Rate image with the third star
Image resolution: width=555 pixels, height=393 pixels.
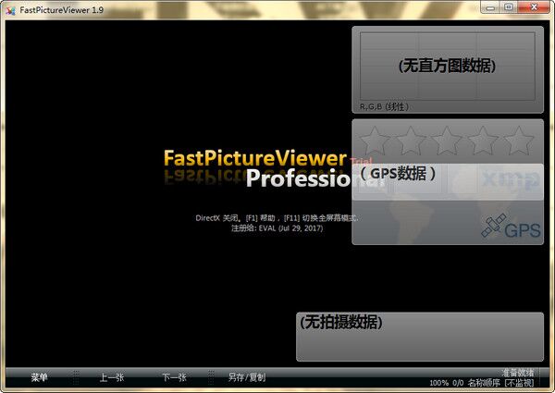pyautogui.click(x=447, y=141)
